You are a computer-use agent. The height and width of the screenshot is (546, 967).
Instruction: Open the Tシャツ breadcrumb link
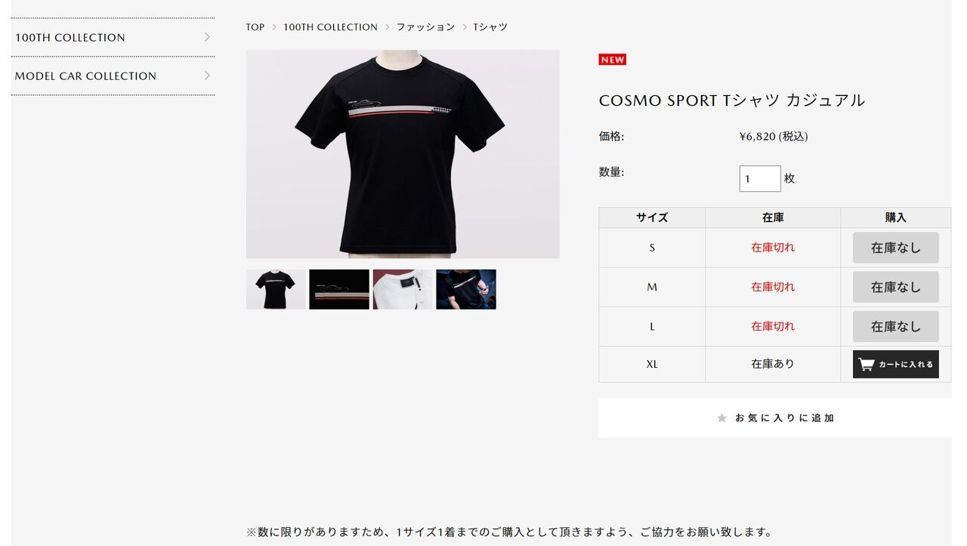pyautogui.click(x=490, y=27)
